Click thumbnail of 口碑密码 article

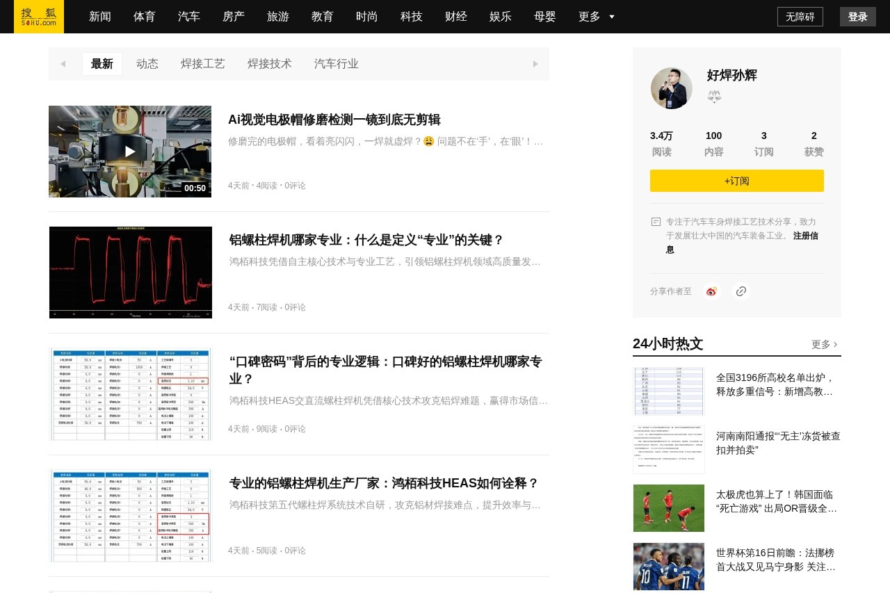[131, 394]
